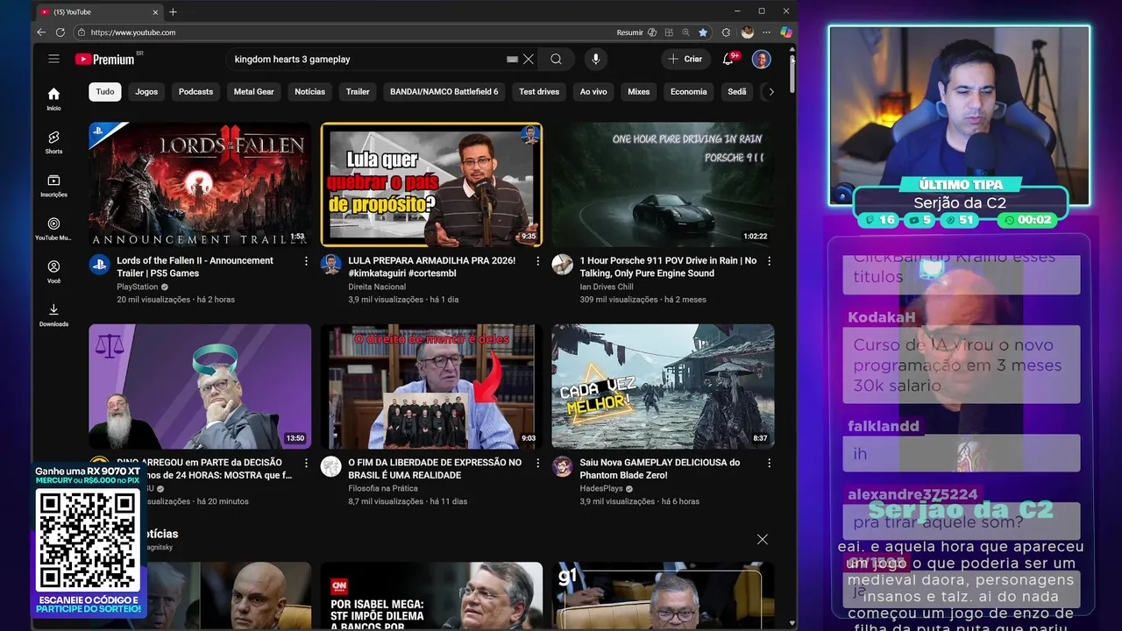Select the Mixes filter chip
Screen dimensions: 1122x631
pyautogui.click(x=639, y=91)
